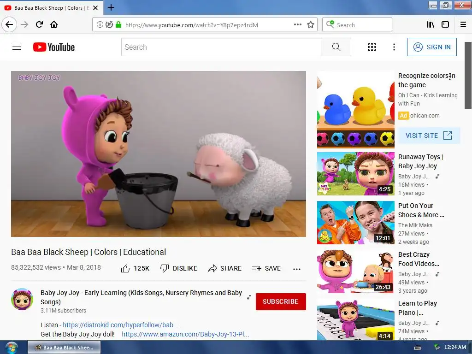Click the red SUBSCRIBE button
Image resolution: width=472 pixels, height=354 pixels.
281,301
